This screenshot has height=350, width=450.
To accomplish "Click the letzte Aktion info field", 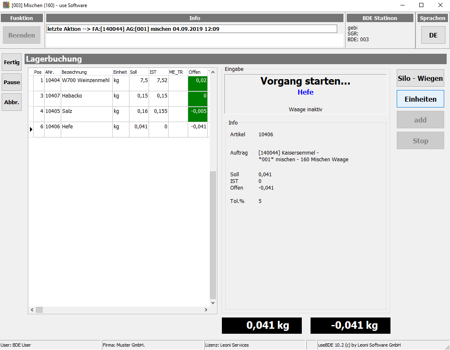I will pos(191,29).
